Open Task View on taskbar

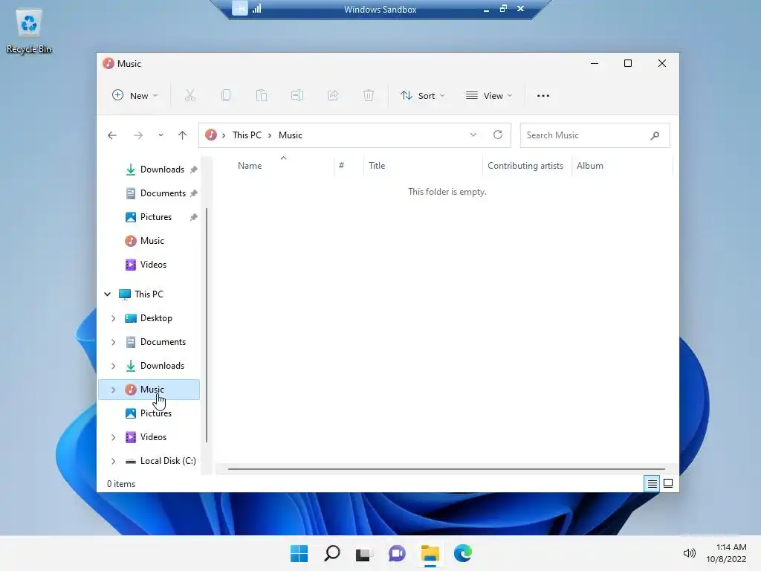(x=364, y=553)
